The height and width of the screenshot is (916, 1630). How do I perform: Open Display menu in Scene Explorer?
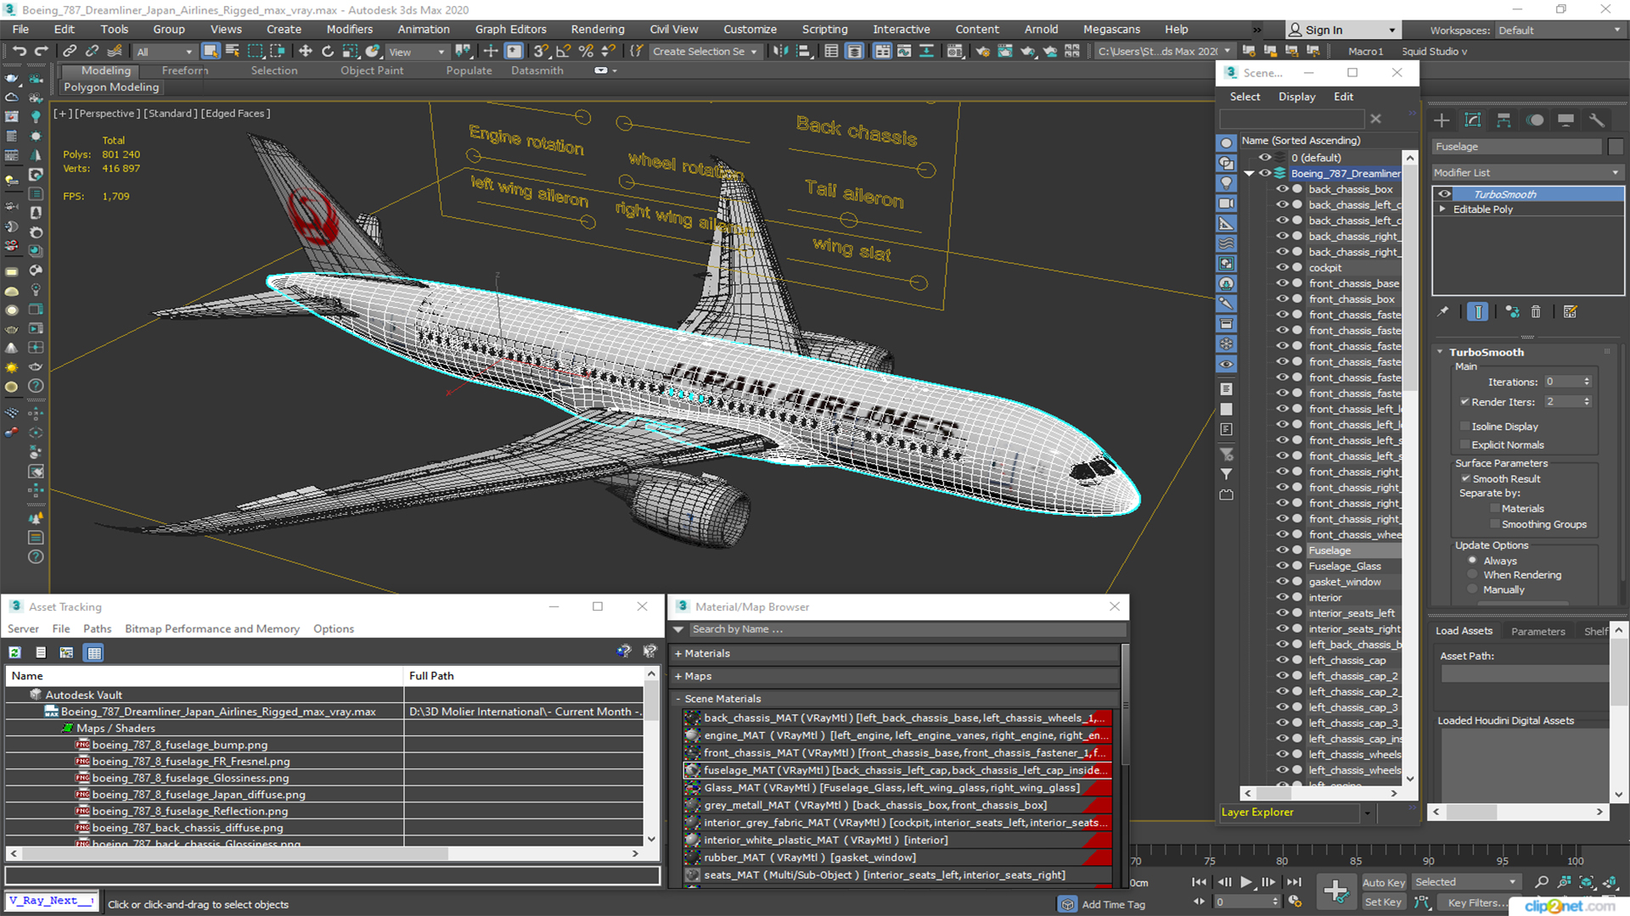point(1297,97)
